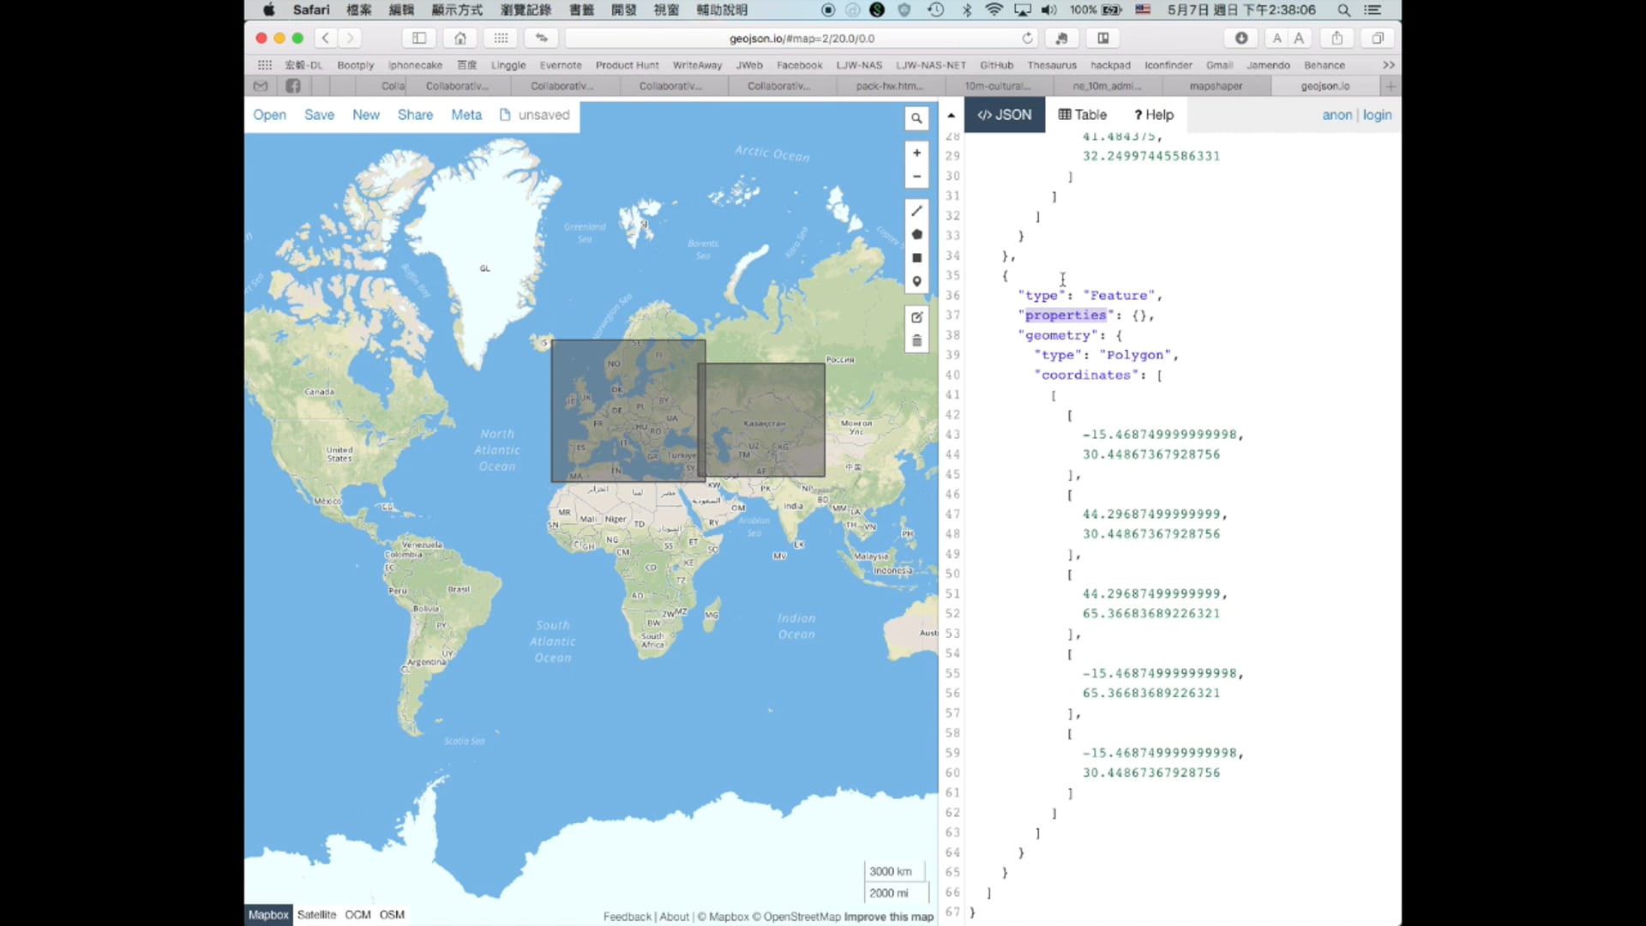Screen dimensions: 1646x926
Task: Click the edit features icon
Action: point(916,316)
